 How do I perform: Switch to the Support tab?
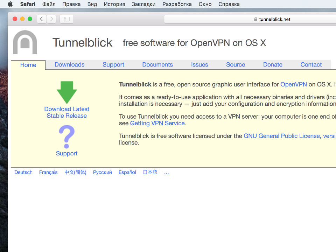(113, 64)
